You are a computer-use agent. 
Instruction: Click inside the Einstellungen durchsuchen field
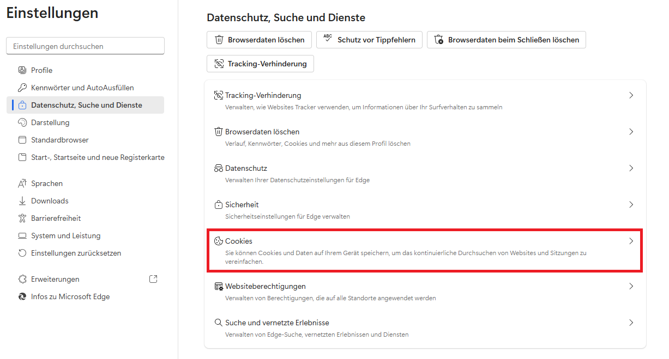click(x=85, y=46)
